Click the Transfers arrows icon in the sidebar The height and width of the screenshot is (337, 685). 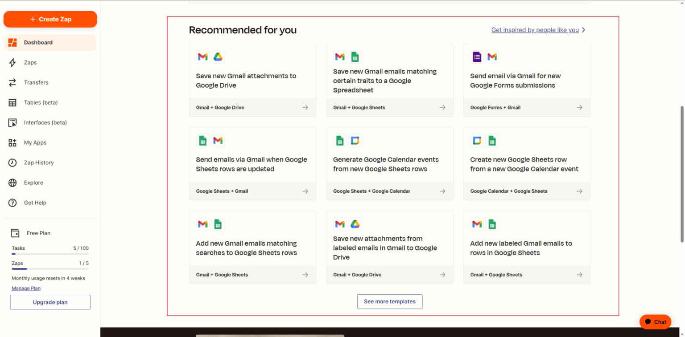point(13,82)
